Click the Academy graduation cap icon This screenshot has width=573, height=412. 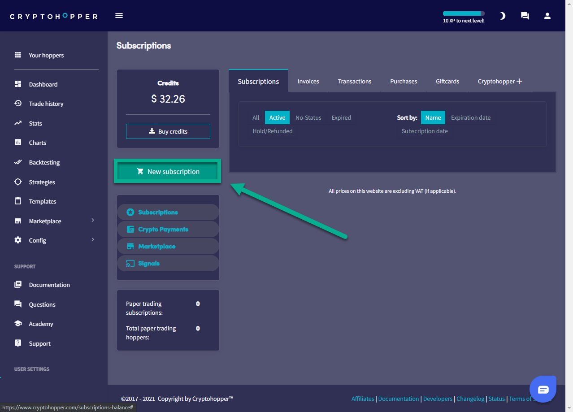[x=18, y=324]
